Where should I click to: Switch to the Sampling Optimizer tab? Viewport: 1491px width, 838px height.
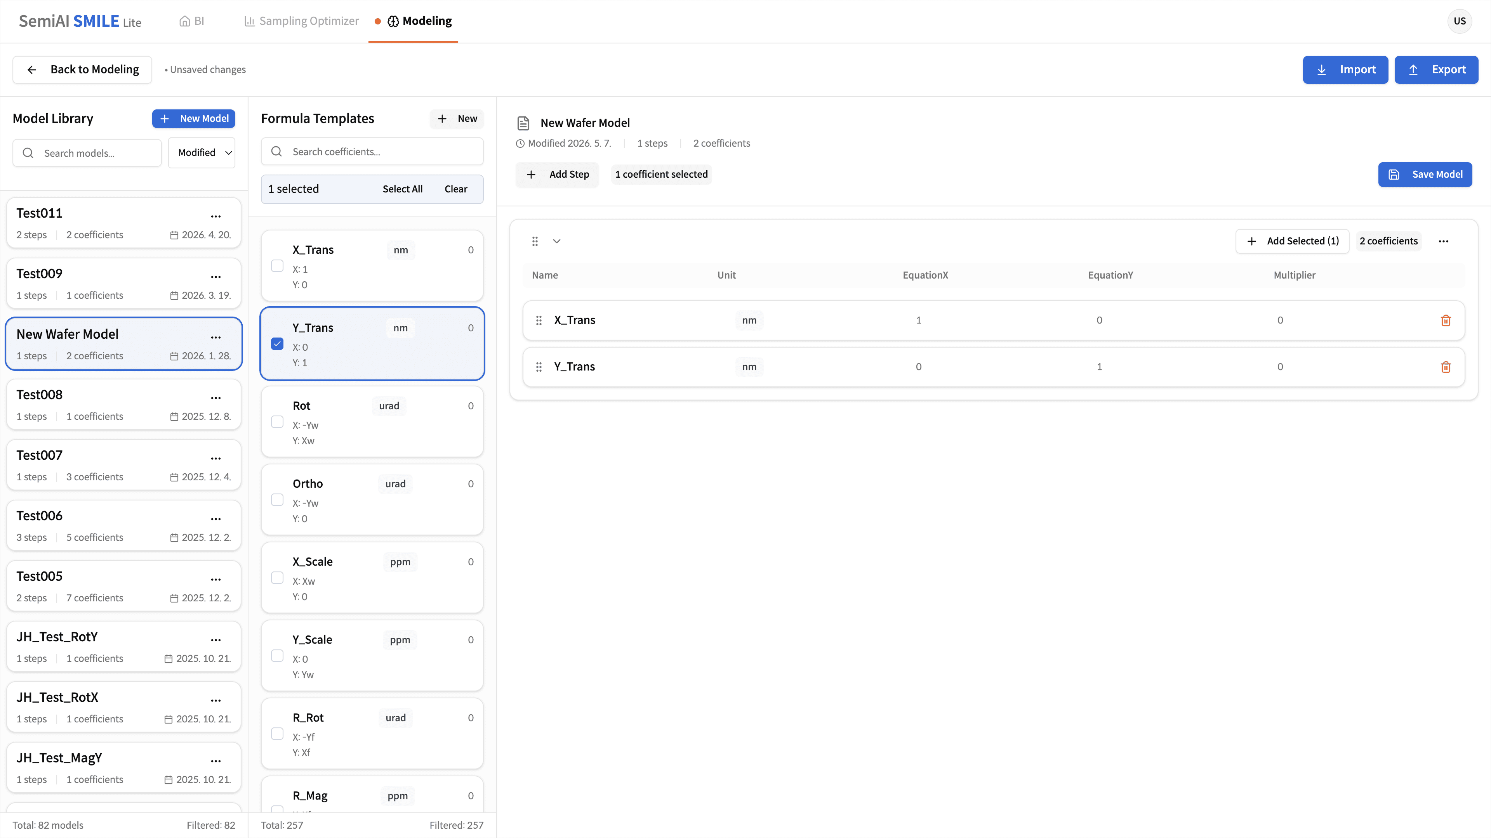(302, 21)
